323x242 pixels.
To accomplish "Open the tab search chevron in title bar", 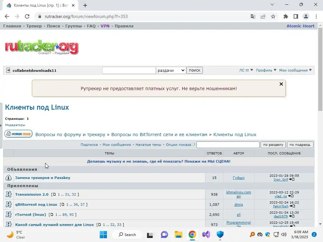I will tap(272, 4).
